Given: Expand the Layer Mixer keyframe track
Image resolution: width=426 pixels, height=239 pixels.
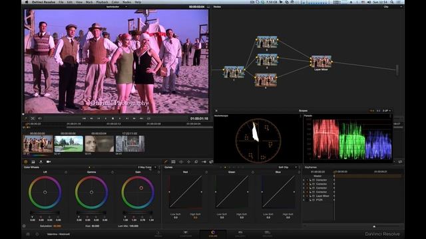Looking at the screenshot, I should (304, 196).
